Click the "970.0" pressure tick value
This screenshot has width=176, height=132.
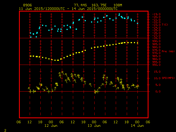(x=156, y=53)
